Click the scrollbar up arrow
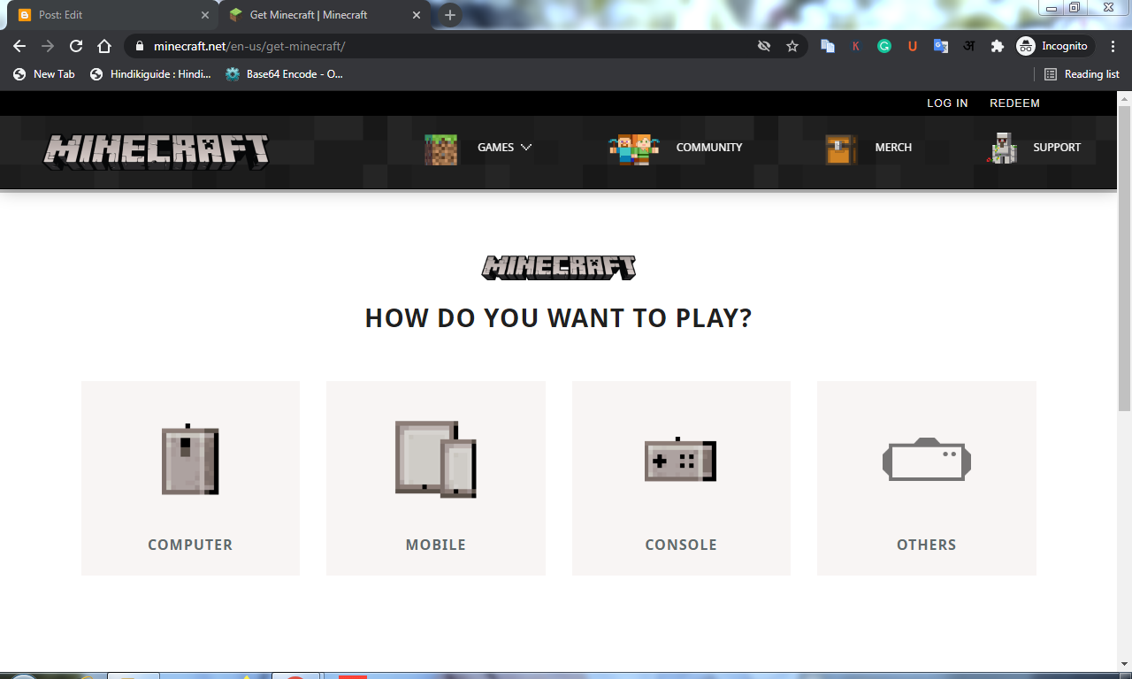Viewport: 1132px width, 679px height. coord(1124,97)
